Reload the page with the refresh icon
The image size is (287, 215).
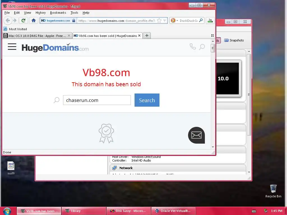coord(23,20)
